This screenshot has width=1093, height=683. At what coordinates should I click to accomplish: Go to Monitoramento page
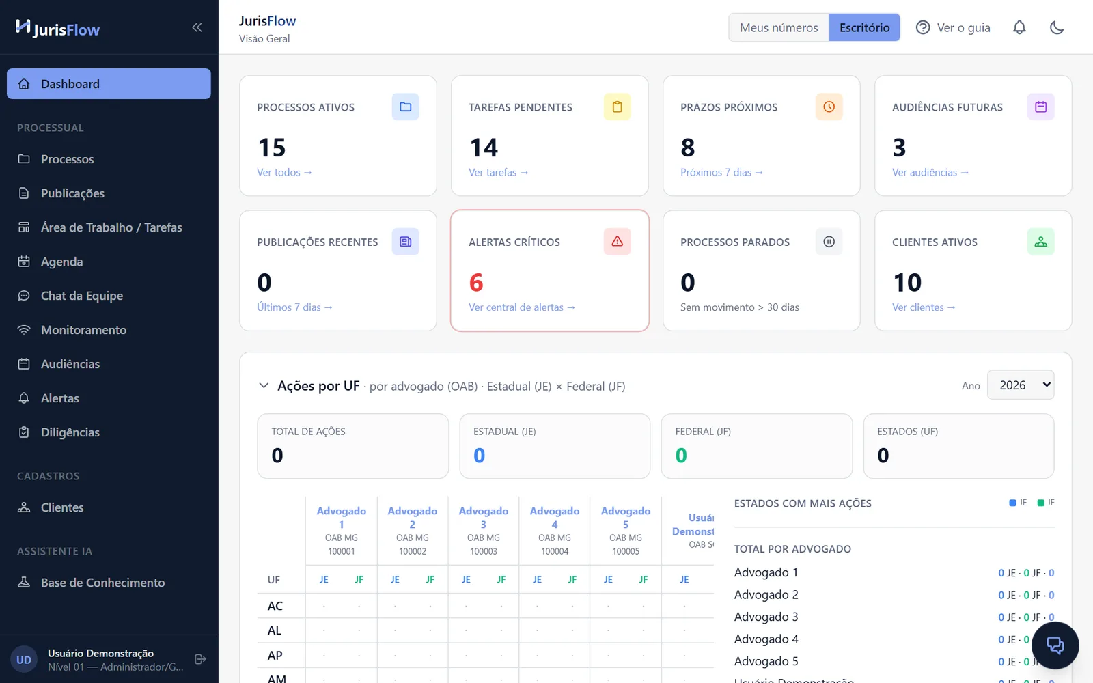click(x=109, y=329)
